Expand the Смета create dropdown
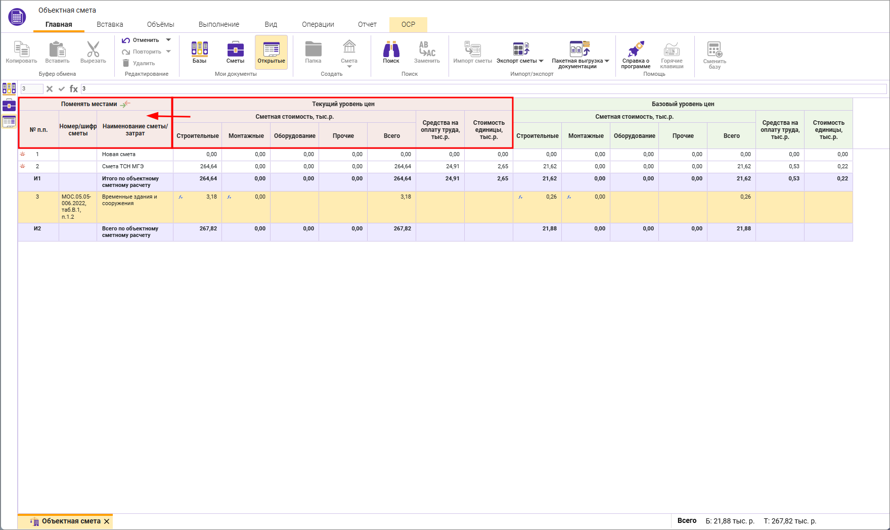 tap(349, 66)
